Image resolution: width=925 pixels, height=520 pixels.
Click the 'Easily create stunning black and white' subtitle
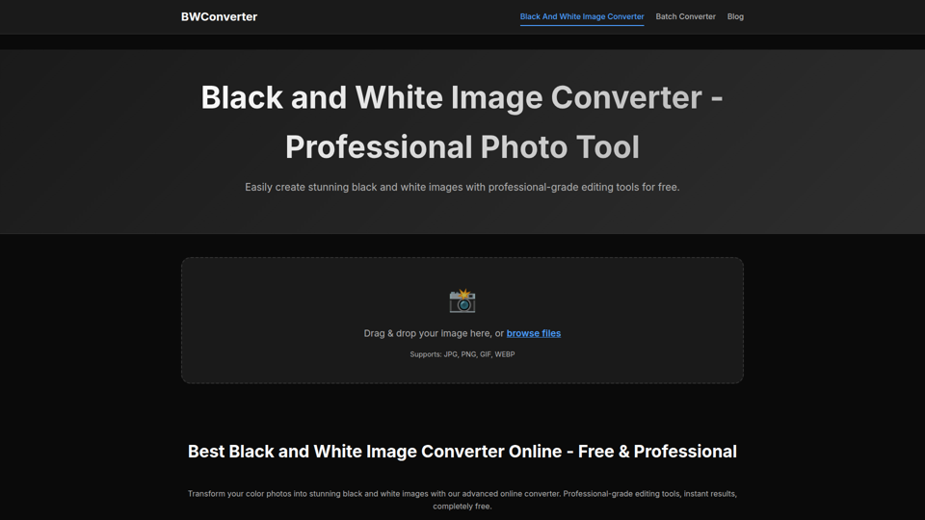click(x=462, y=187)
